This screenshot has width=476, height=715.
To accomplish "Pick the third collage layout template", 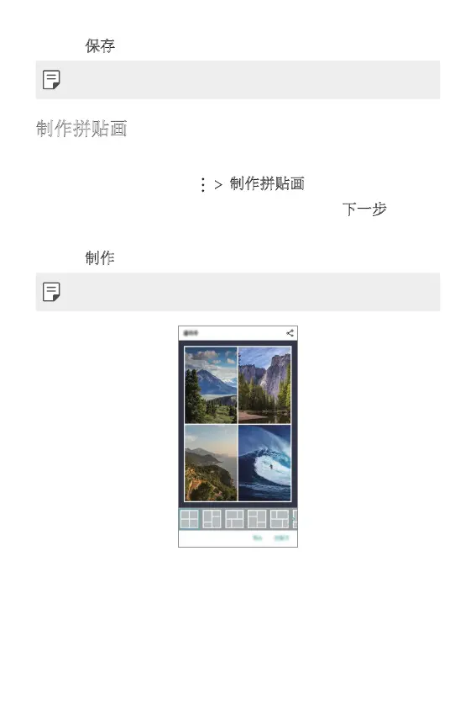I will [x=234, y=519].
